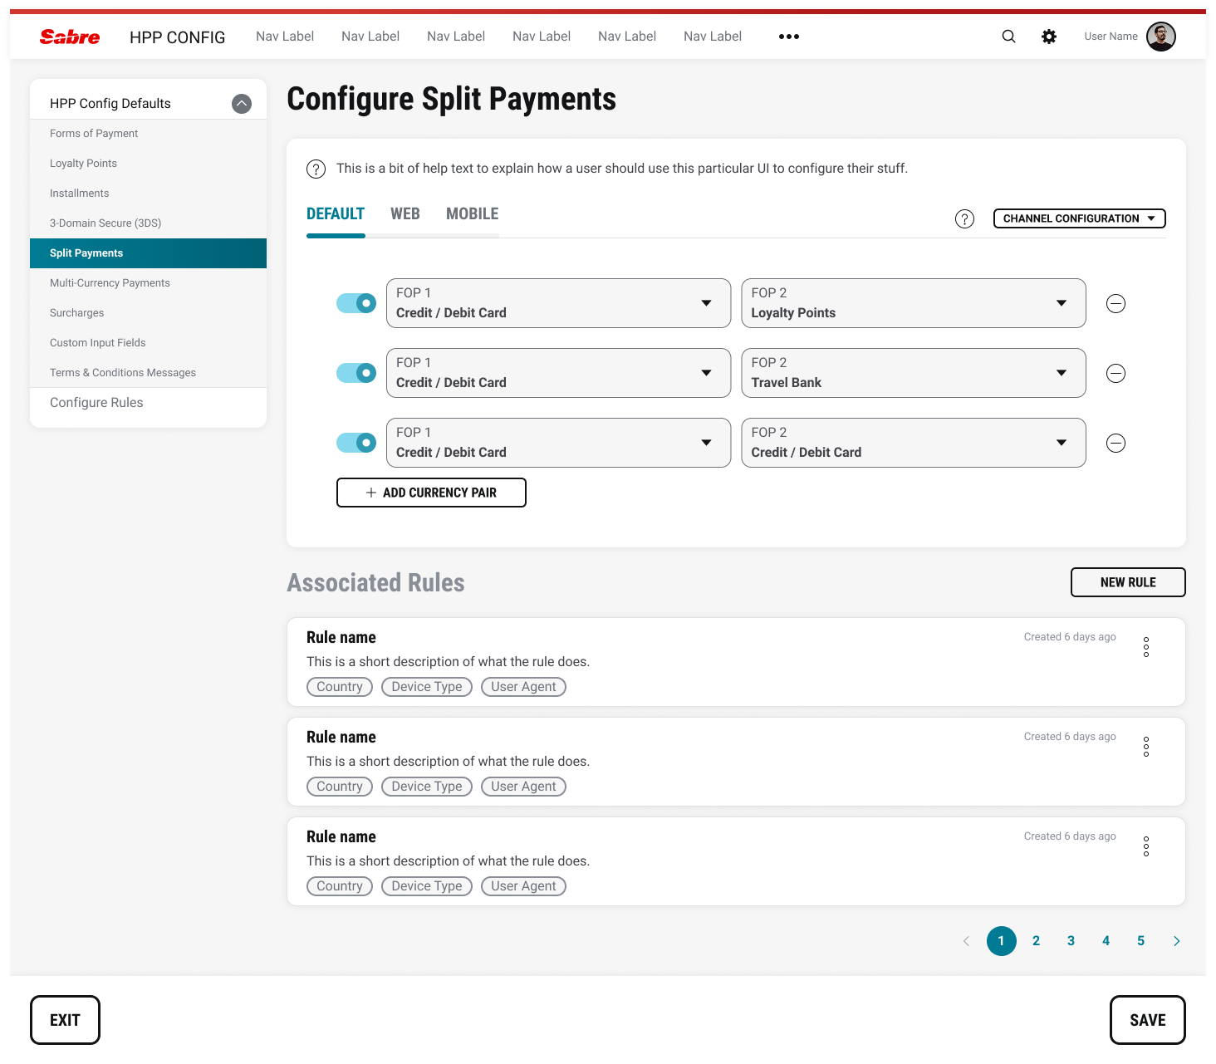Screen dimensions: 1216x1064
Task: Switch to the MOBILE tab
Action: click(473, 214)
